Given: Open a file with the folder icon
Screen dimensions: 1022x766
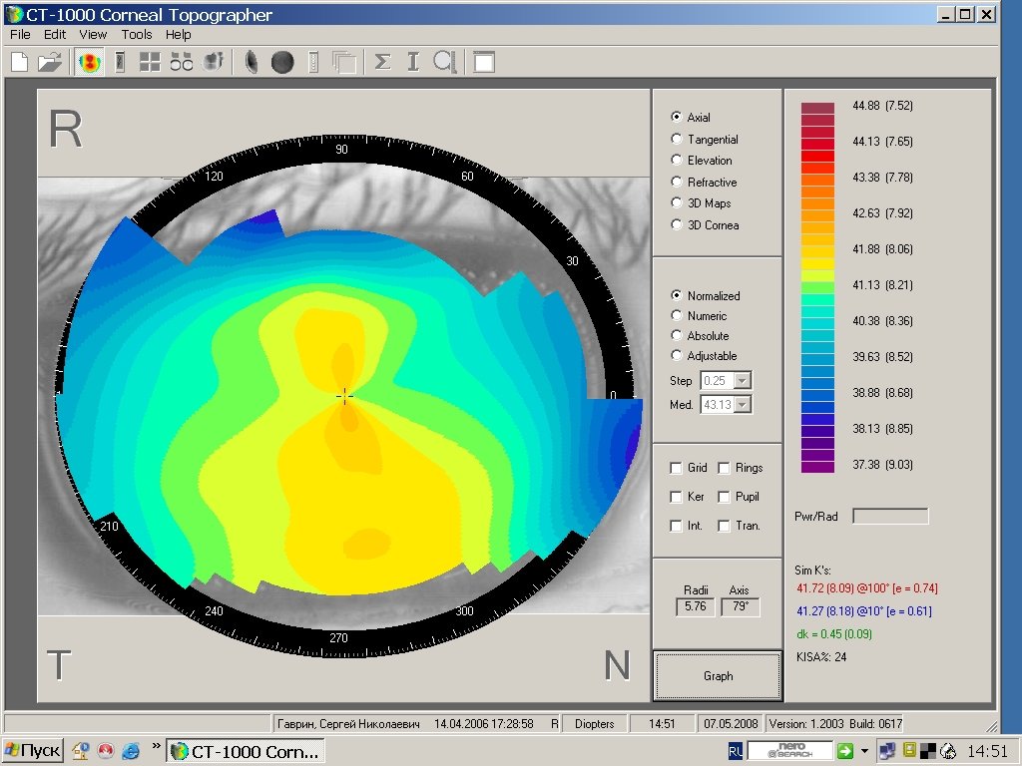Looking at the screenshot, I should 50,63.
